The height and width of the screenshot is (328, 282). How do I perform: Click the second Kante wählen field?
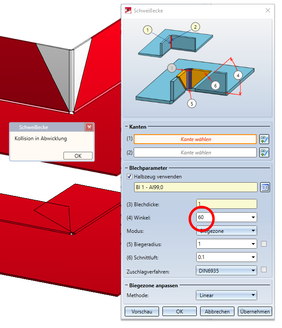point(195,153)
